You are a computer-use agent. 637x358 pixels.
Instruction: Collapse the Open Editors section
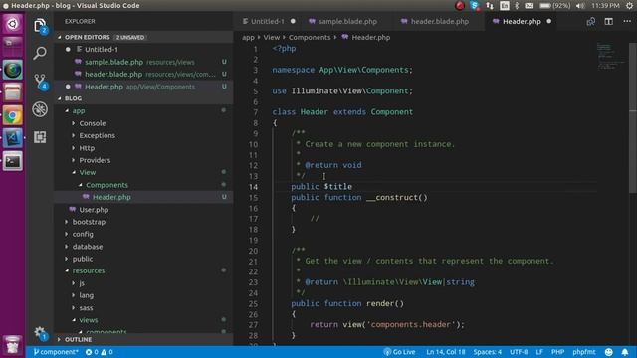click(x=87, y=37)
